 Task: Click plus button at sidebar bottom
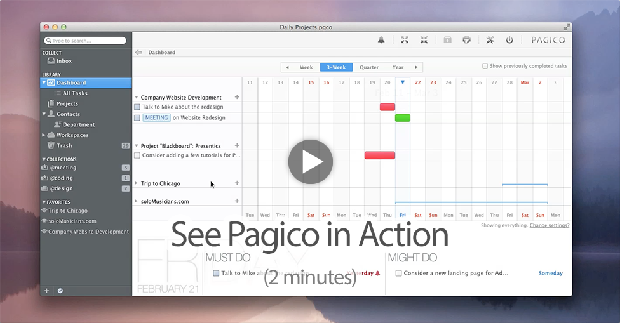(x=46, y=291)
